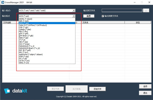Viewport: 153px width, 100px height.
Task: Browse output folder with ... button
Action: click(146, 10)
